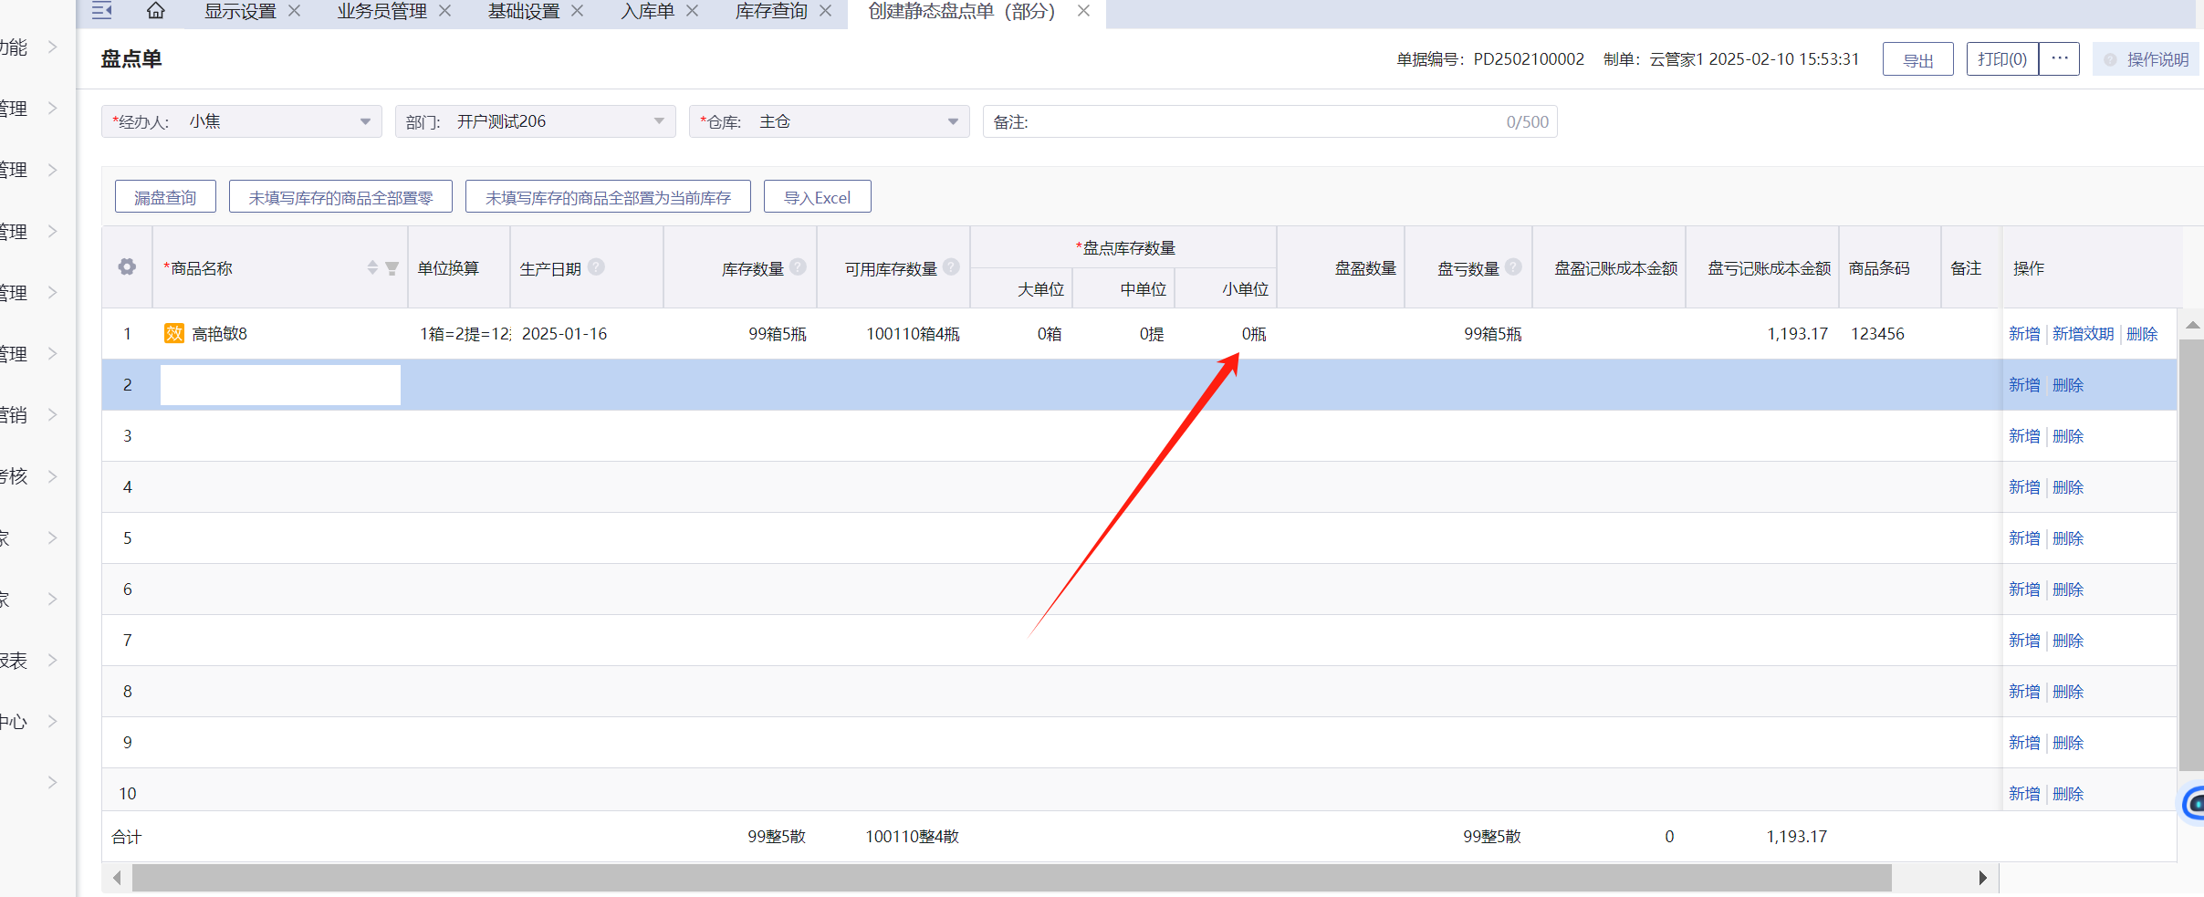Sort by product name column arrows
This screenshot has width=2204, height=897.
tap(372, 267)
